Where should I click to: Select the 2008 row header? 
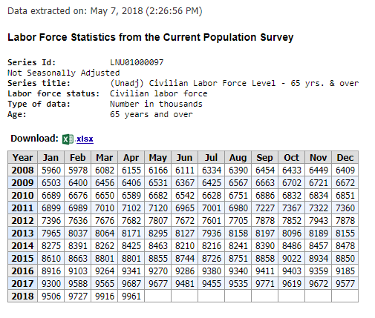pos(22,170)
